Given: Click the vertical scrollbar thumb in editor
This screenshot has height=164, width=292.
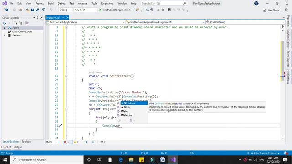Looking at the screenshot, I should (x=283, y=61).
